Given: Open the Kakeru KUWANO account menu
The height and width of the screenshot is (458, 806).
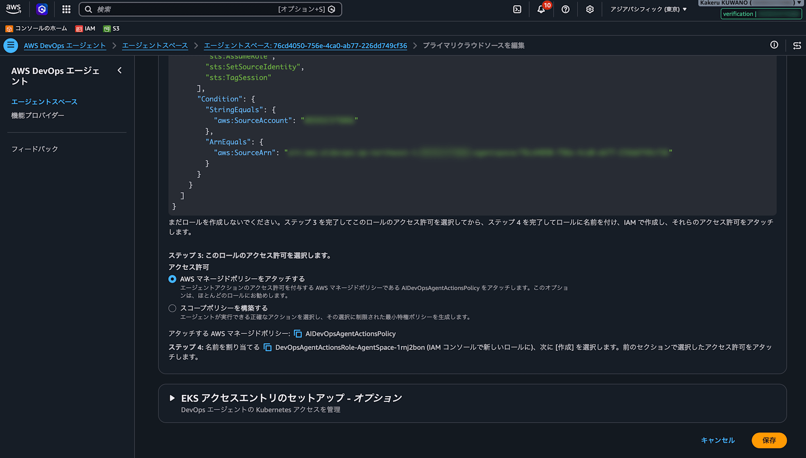Looking at the screenshot, I should coord(750,3).
